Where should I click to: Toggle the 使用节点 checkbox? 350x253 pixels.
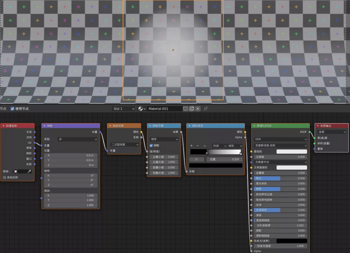pyautogui.click(x=12, y=109)
